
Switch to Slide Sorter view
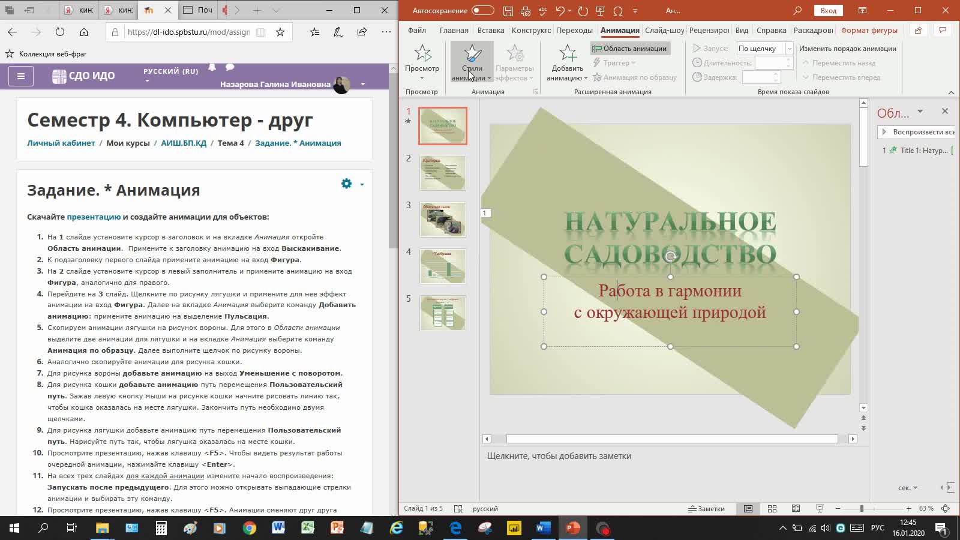pos(772,509)
